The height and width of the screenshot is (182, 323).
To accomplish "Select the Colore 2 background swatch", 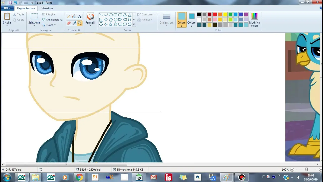I will pos(191,20).
